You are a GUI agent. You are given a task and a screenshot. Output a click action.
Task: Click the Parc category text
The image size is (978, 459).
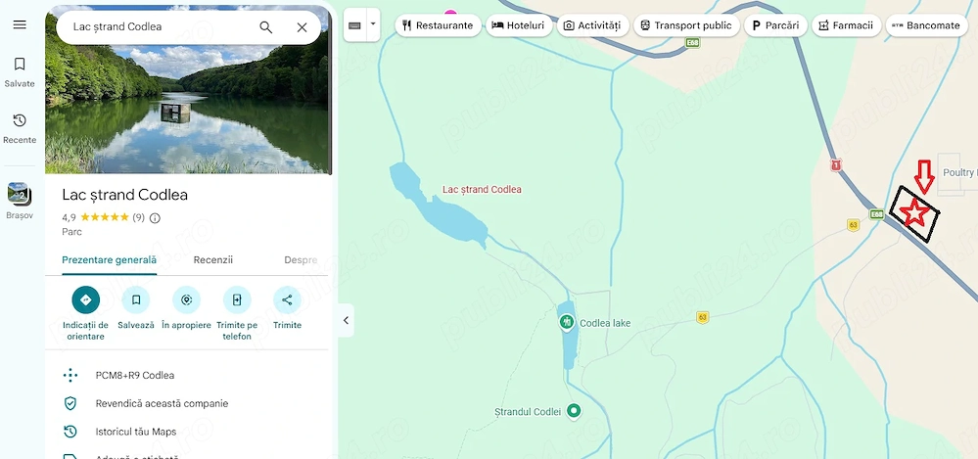pyautogui.click(x=71, y=232)
